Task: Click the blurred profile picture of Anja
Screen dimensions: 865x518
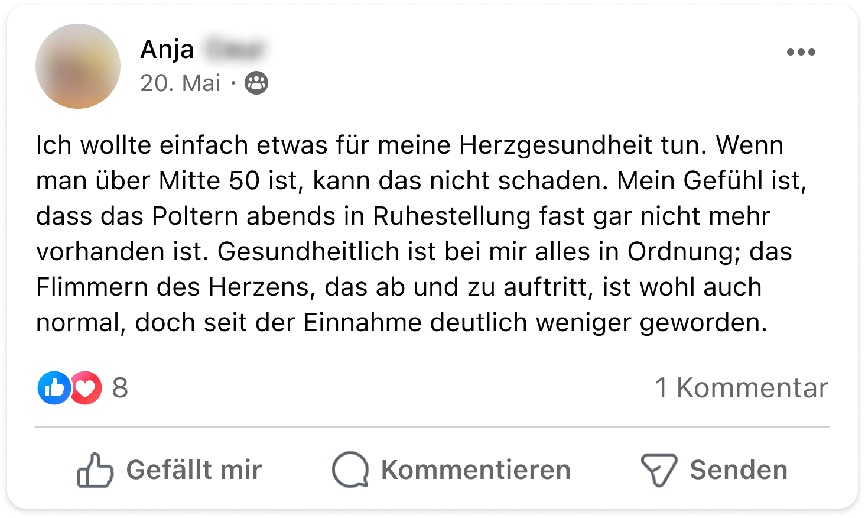Action: point(78,66)
